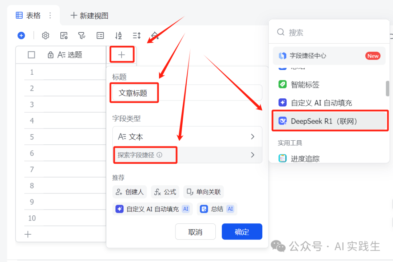Screen dimensions: 393x262
Task: Open the filter funnel toolbar icon
Action: (x=82, y=36)
